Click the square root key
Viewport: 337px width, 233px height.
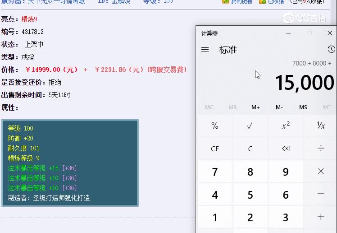tap(250, 126)
